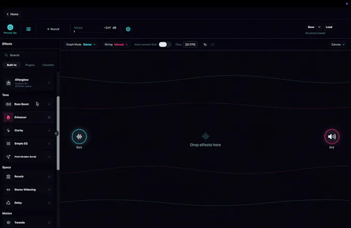Collapse the Effects sidebar with chevron
Screen dimensions: 351x228
pos(56,133)
